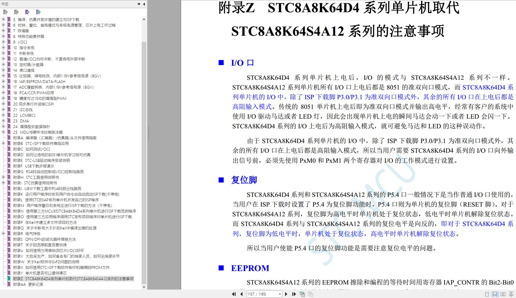The image size is (516, 298).
Task: Open bookmark 25 MDU16硬件16位乘除法器
Action: coord(38,132)
